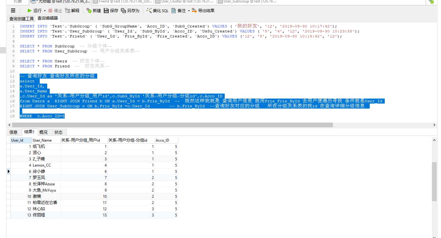Open the hamburger menu icon
This screenshot has height=238, width=441.
[13, 11]
